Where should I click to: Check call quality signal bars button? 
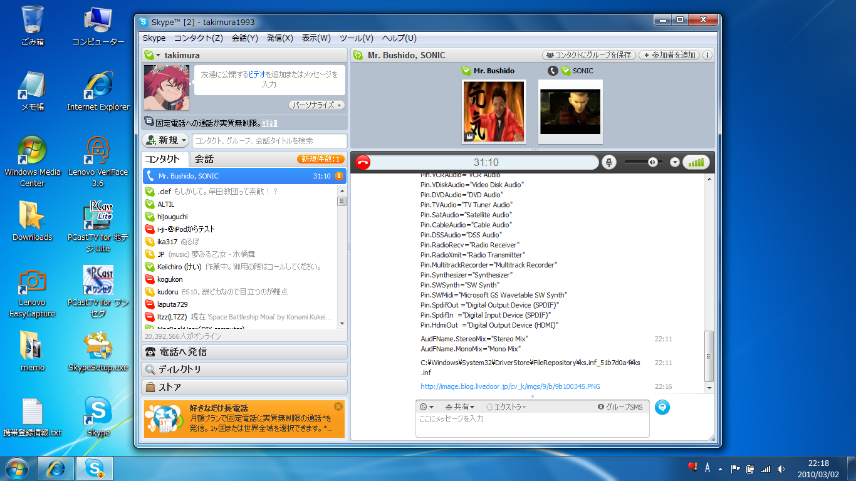click(696, 163)
